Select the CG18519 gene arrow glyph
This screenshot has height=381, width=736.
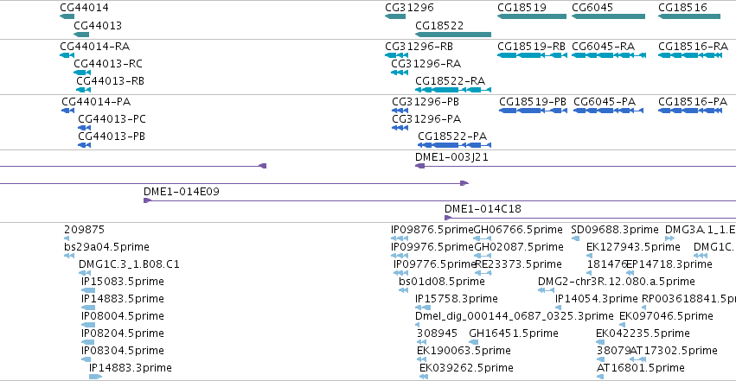(x=532, y=16)
